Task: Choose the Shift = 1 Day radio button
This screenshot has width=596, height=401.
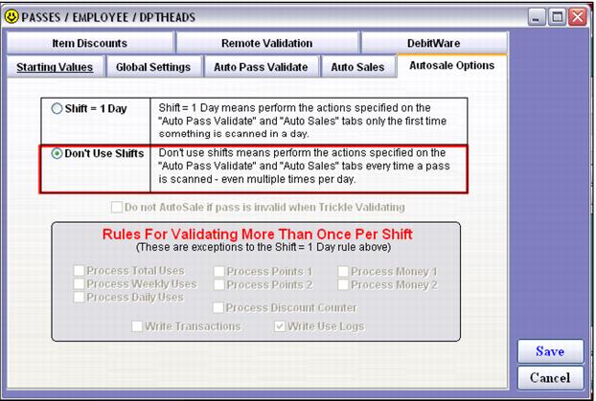Action: tap(57, 108)
